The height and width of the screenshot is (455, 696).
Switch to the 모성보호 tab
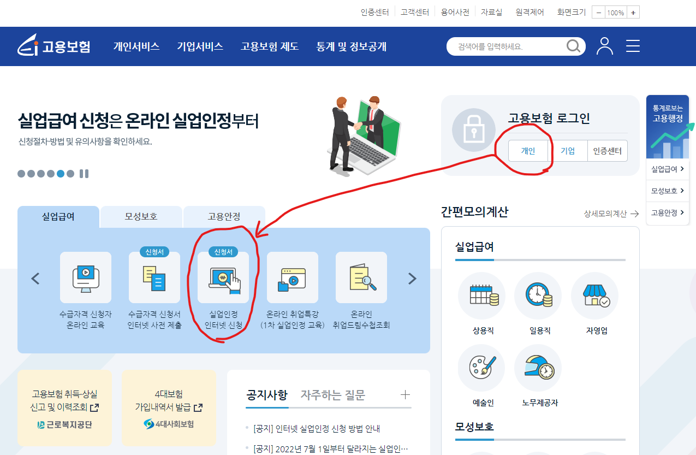click(x=140, y=216)
